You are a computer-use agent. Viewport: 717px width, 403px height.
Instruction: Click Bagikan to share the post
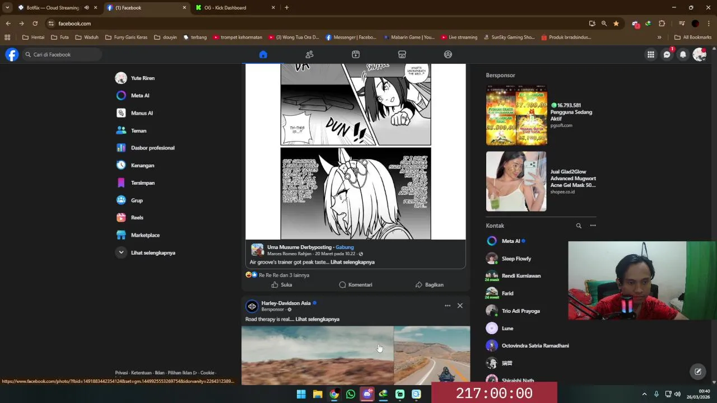[430, 284]
